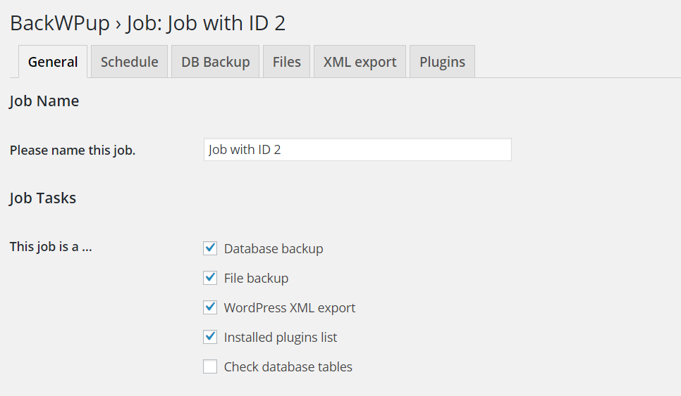Select the XML export tab
This screenshot has height=396, width=681.
[360, 62]
